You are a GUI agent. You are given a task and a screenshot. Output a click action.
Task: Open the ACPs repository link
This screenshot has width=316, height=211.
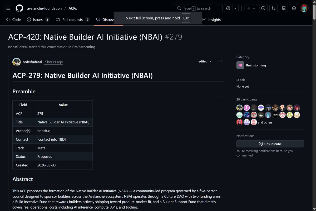(x=73, y=8)
